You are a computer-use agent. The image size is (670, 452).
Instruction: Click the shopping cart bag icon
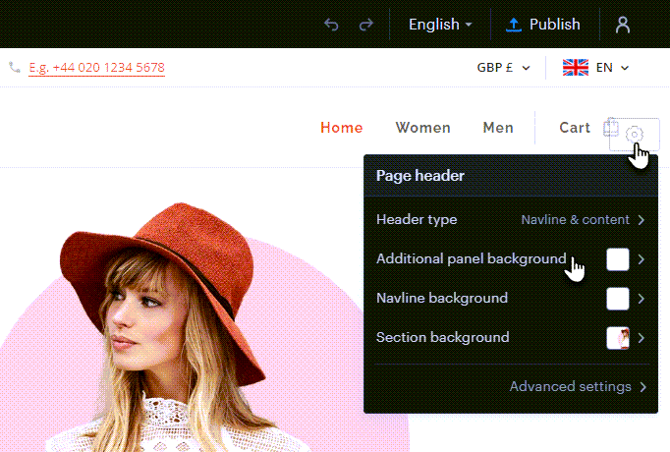click(610, 127)
